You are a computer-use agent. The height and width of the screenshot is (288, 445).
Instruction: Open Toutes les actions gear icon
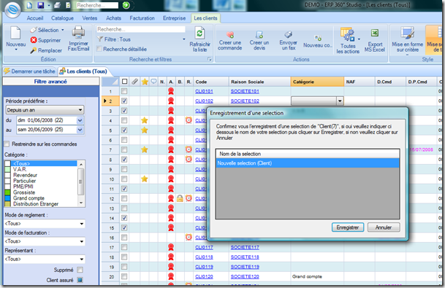(x=348, y=35)
